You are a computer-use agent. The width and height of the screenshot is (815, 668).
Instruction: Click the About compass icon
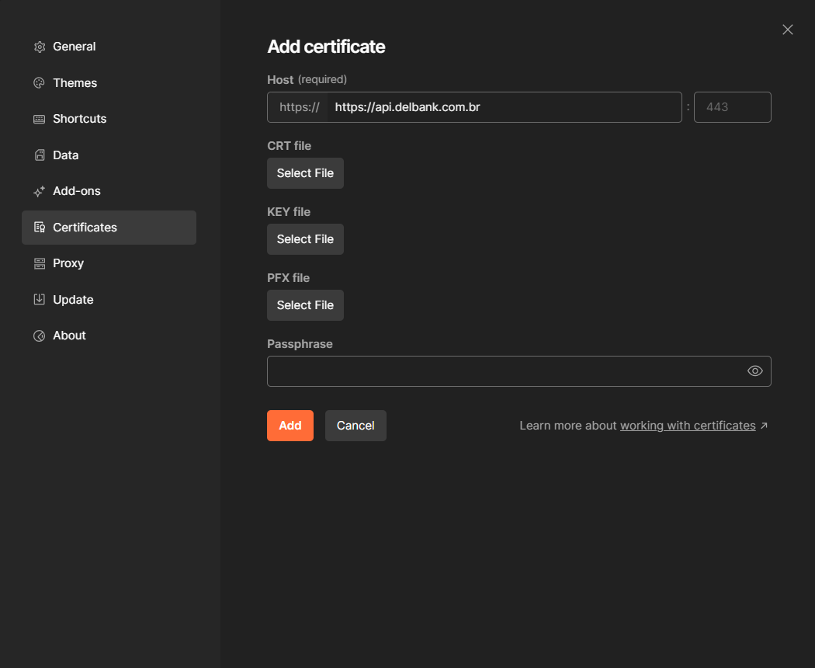tap(40, 336)
